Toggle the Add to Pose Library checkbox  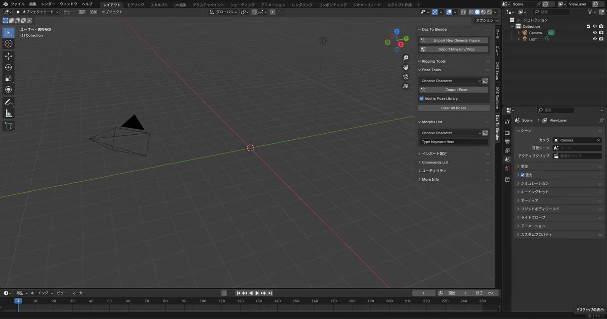(x=421, y=98)
